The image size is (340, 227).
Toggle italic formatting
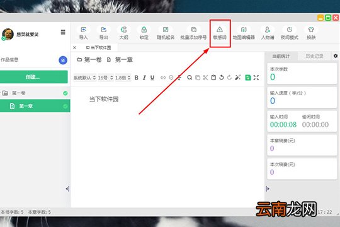point(144,78)
